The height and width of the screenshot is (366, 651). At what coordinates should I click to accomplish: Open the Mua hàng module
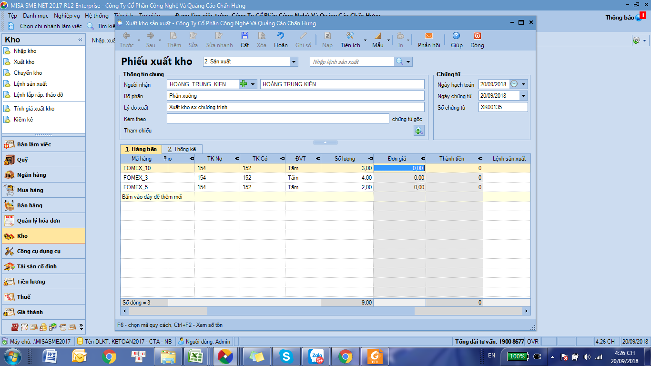(x=43, y=190)
